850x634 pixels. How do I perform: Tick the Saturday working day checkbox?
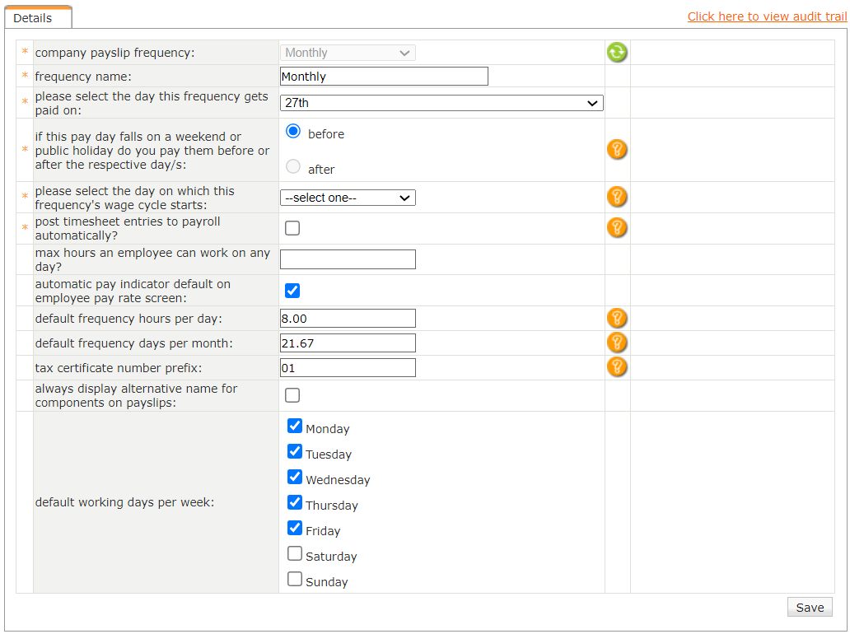tap(295, 554)
